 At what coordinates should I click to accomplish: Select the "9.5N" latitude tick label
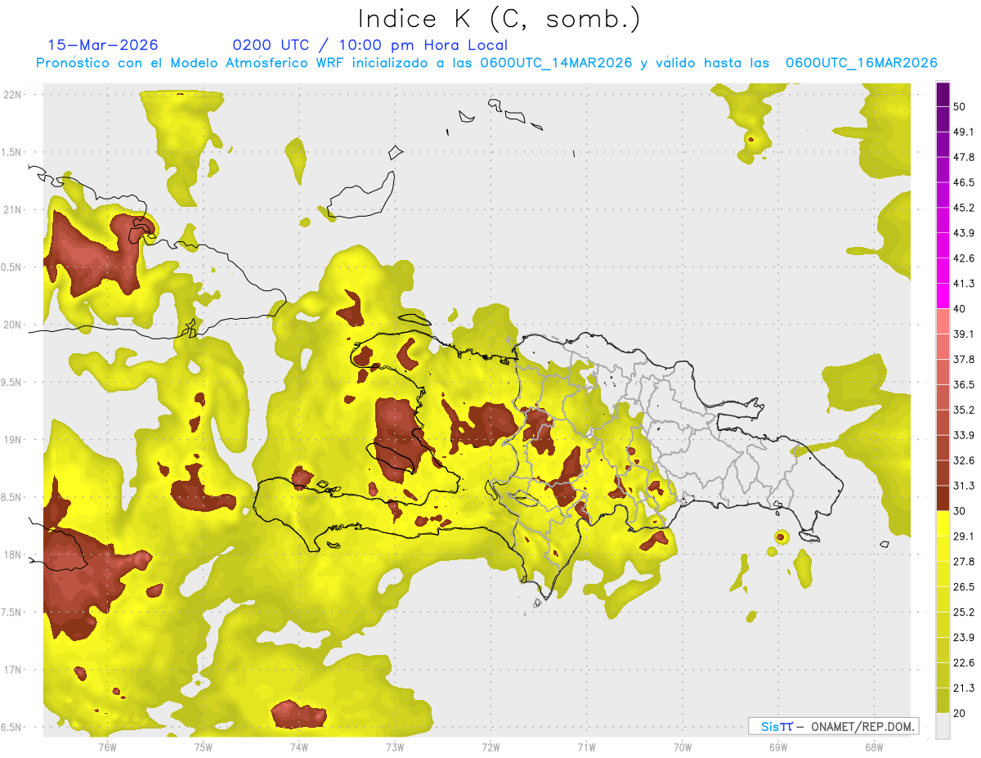(11, 382)
